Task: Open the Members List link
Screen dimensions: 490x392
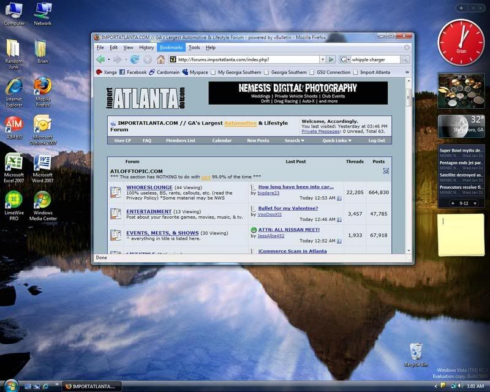Action: 181,141
